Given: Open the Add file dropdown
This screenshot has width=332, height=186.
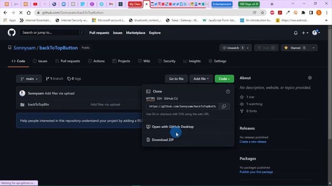Looking at the screenshot, I should (x=201, y=79).
